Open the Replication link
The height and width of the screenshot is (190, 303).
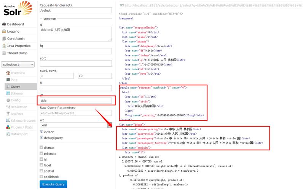[x=19, y=107]
